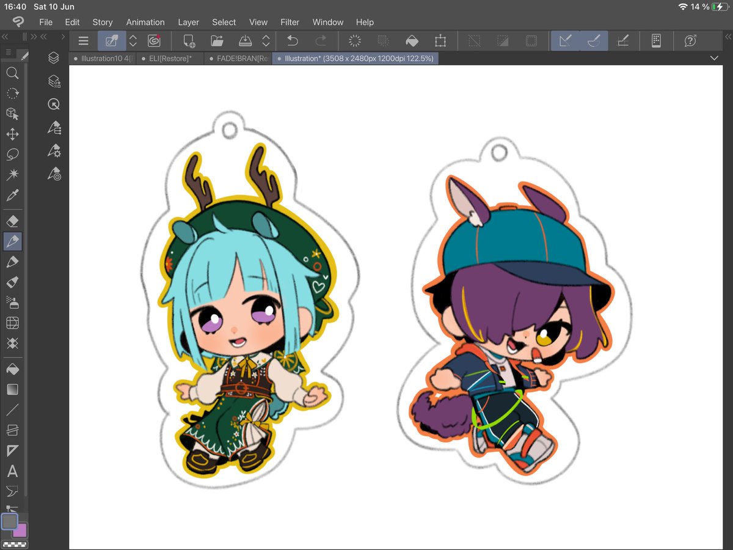Select the Eraser tool
Screen dimensions: 733x550
pyautogui.click(x=12, y=221)
